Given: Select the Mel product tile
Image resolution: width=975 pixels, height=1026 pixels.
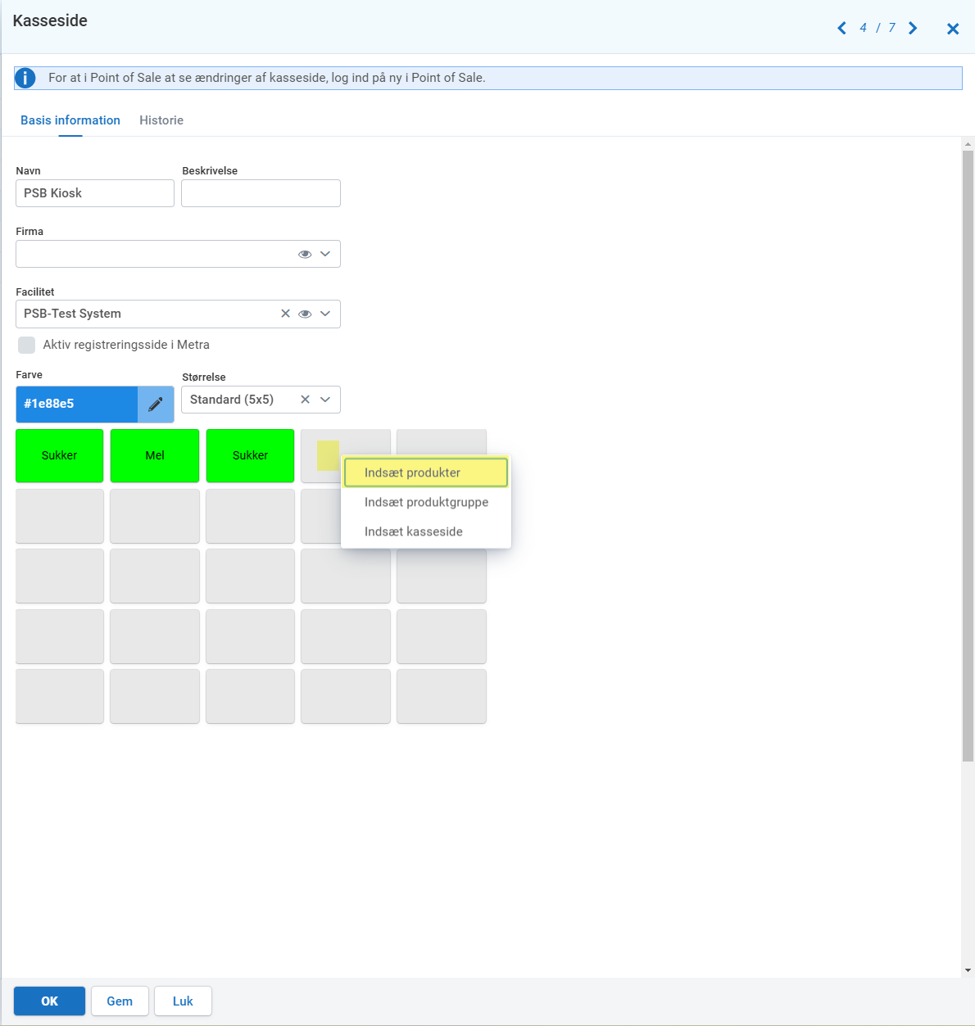Looking at the screenshot, I should click(x=155, y=455).
